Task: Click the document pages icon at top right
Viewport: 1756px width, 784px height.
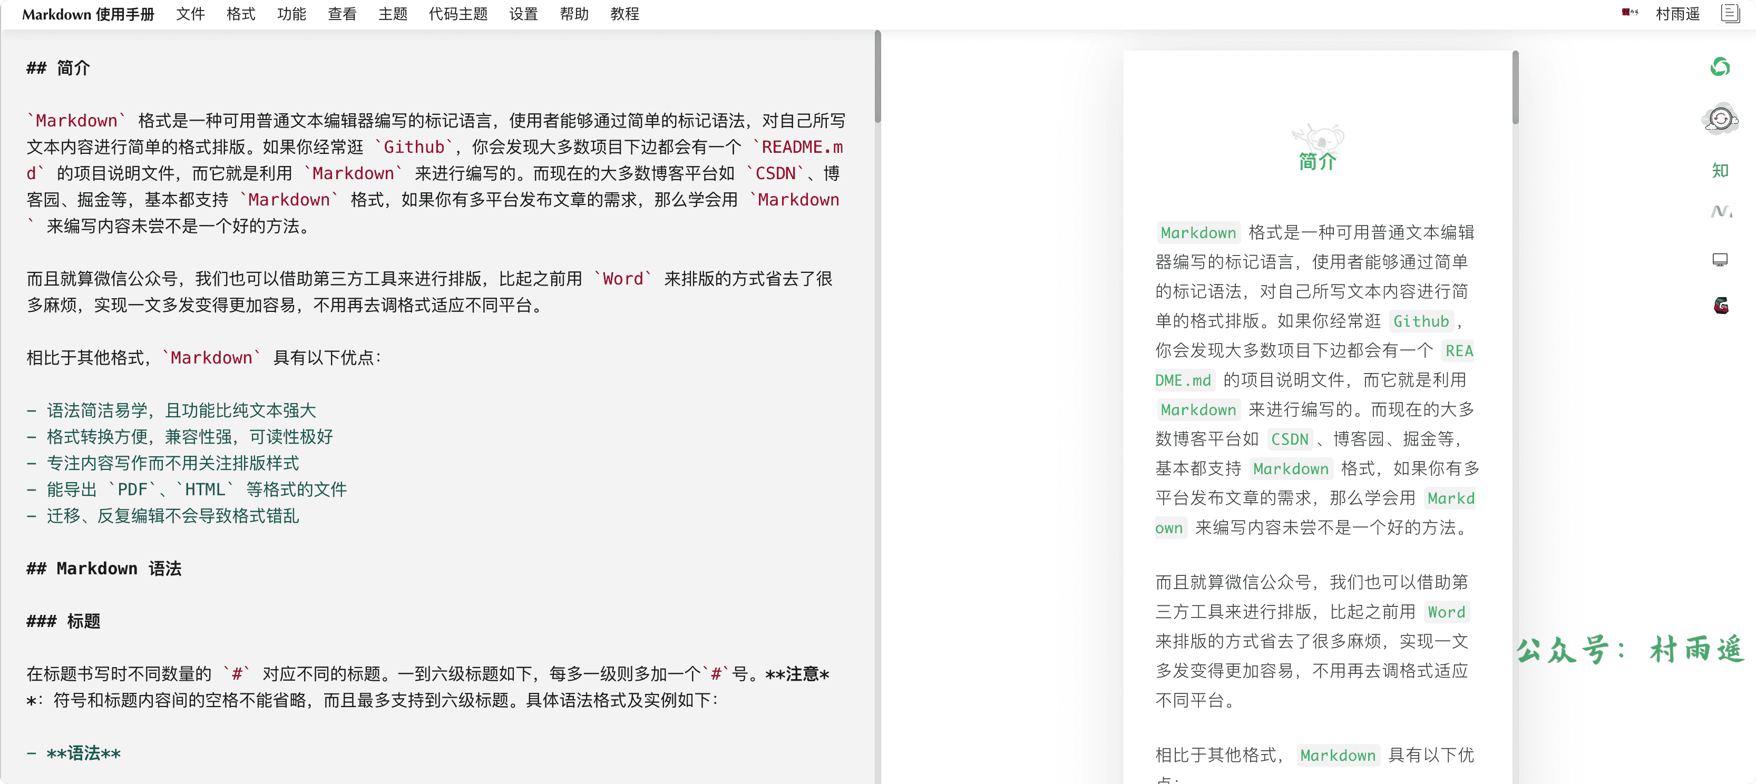Action: (x=1730, y=14)
